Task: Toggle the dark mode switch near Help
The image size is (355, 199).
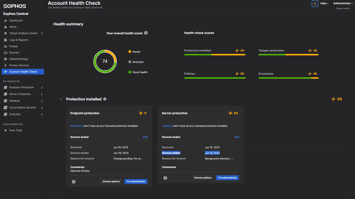Action: click(315, 3)
